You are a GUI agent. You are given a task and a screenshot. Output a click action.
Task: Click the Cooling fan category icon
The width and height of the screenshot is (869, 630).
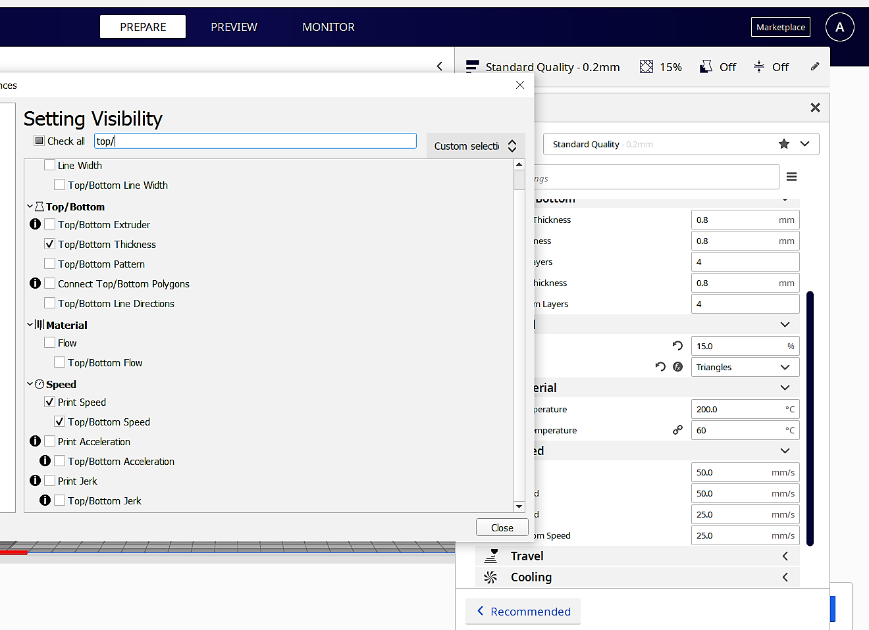click(x=491, y=577)
